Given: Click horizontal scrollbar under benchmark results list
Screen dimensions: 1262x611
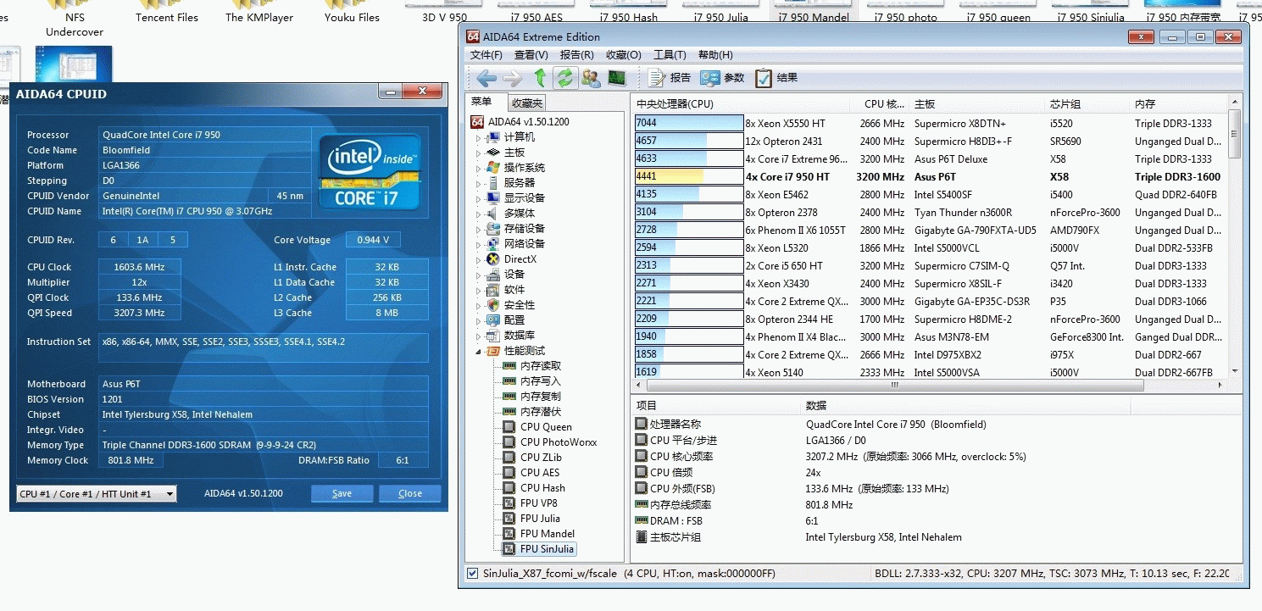Looking at the screenshot, I should pyautogui.click(x=892, y=385).
